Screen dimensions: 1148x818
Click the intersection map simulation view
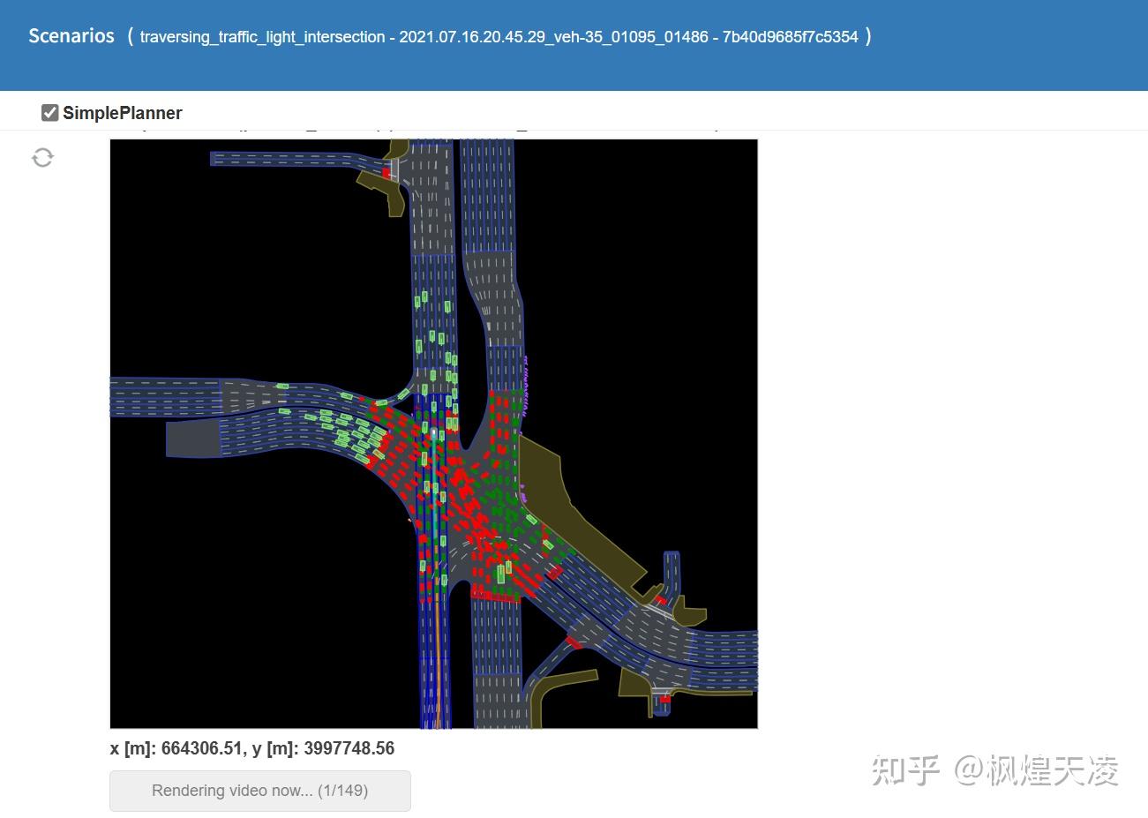(x=433, y=433)
